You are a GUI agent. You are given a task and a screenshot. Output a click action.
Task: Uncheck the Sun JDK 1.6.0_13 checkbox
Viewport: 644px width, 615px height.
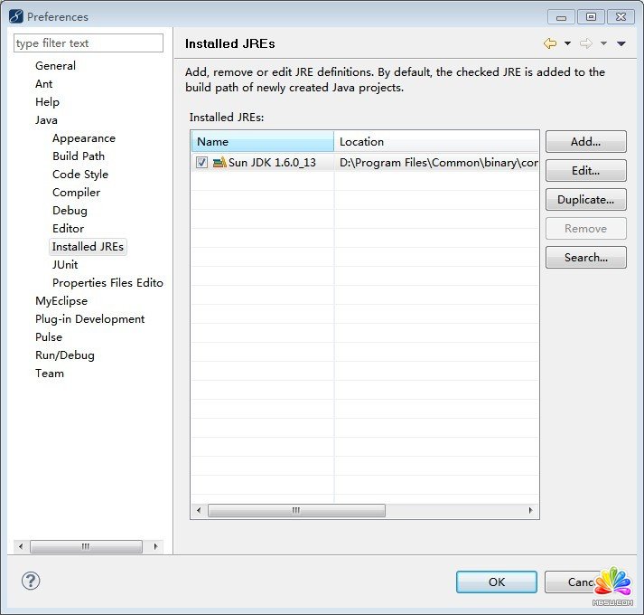pyautogui.click(x=202, y=163)
